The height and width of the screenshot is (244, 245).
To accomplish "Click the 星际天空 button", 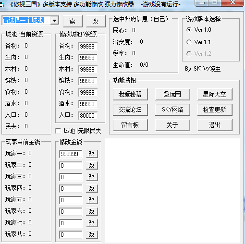I will [215, 94].
